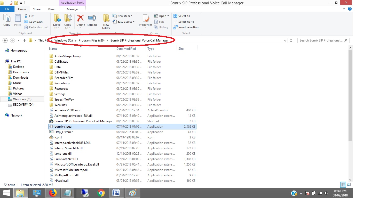The image size is (388, 198).
Task: Select Homegroup in navigation pane
Action: (x=16, y=51)
